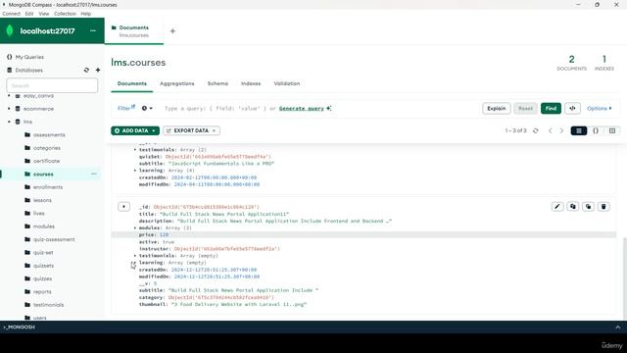
Task: Switch to JSON view
Action: (x=596, y=130)
